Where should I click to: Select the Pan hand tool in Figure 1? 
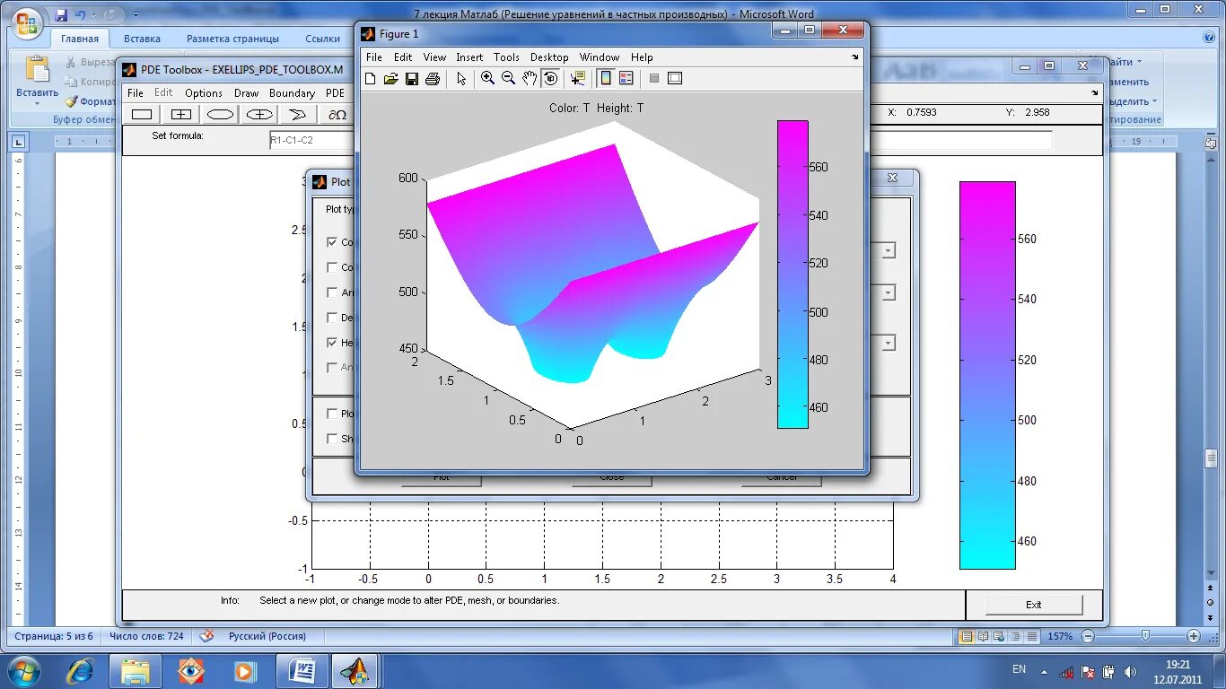(x=529, y=78)
